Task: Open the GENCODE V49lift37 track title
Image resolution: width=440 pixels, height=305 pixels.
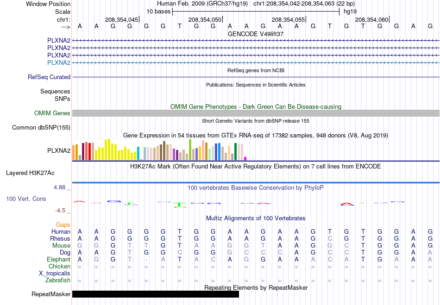Action: (256, 34)
